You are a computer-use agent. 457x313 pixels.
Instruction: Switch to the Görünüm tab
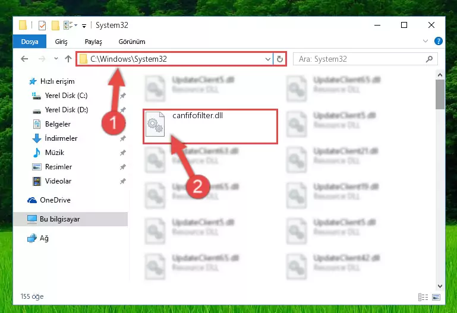point(132,42)
